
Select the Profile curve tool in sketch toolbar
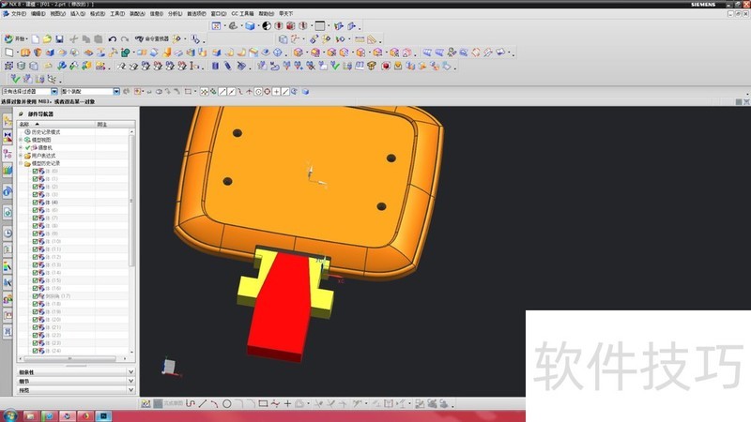point(191,404)
